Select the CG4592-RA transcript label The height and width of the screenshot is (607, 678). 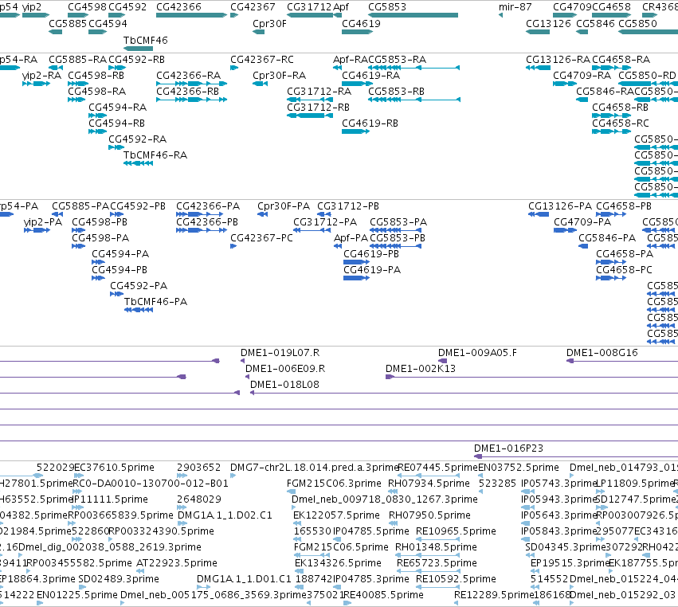[137, 139]
